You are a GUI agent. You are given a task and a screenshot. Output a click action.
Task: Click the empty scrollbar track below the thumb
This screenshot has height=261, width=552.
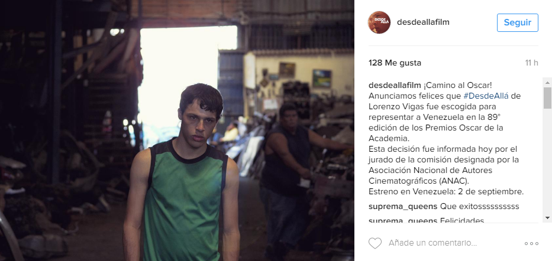[x=547, y=162]
